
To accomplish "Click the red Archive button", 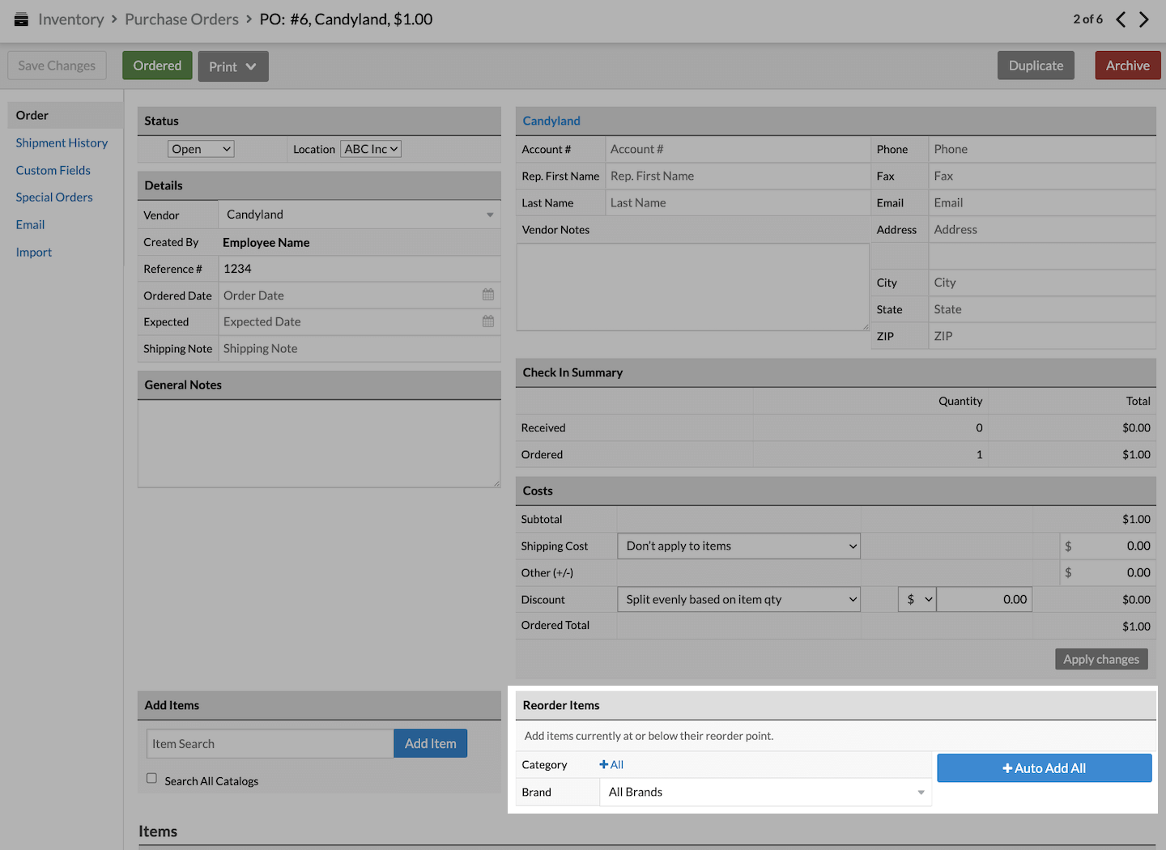I will pyautogui.click(x=1127, y=66).
